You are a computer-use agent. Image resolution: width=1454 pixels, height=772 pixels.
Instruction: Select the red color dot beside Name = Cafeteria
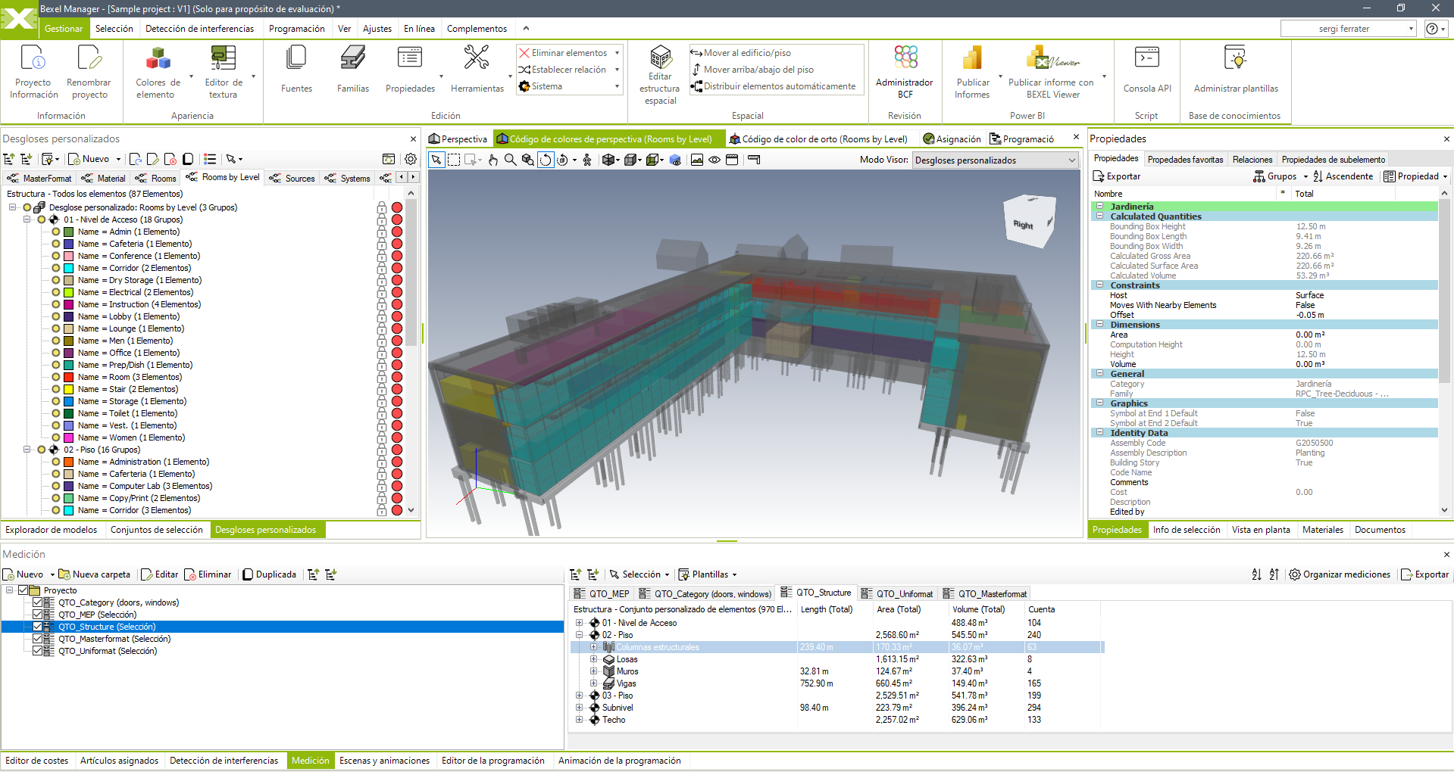(x=397, y=244)
